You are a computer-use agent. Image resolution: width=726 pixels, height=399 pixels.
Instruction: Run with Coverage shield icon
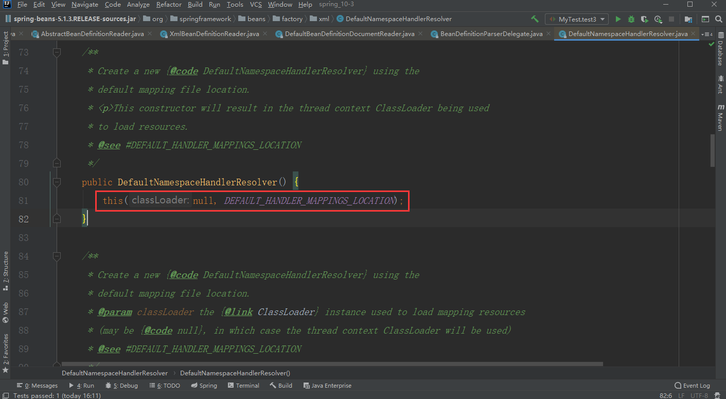tap(645, 19)
